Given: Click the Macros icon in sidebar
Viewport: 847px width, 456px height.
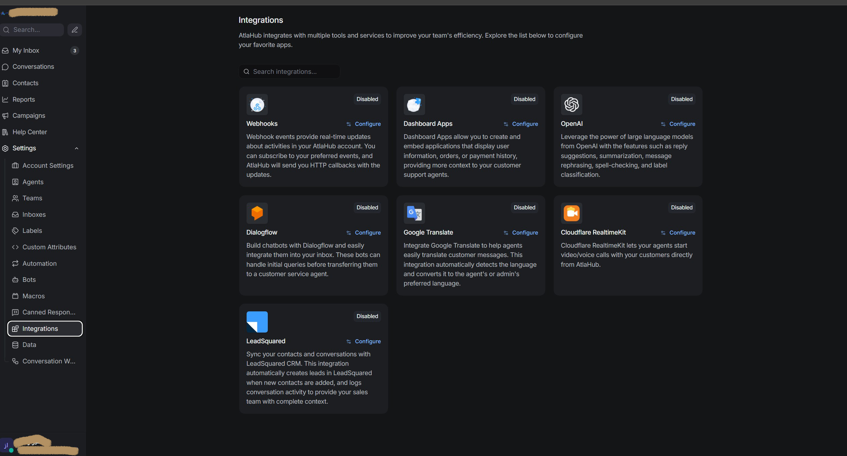Looking at the screenshot, I should [x=15, y=296].
